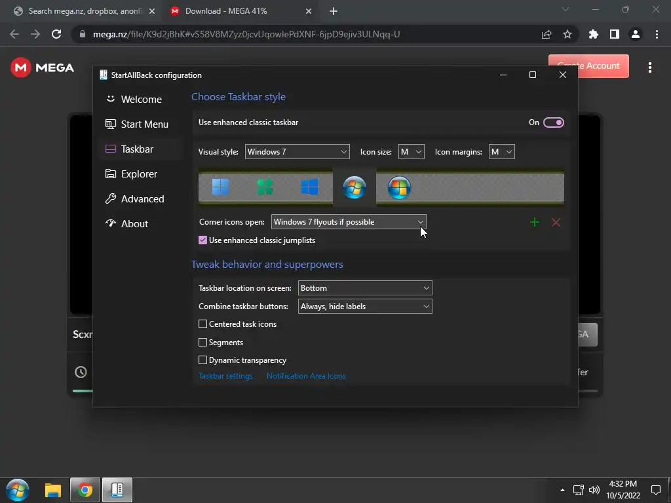Viewport: 671px width, 503px height.
Task: Enable Dynamic transparency
Action: (x=203, y=360)
